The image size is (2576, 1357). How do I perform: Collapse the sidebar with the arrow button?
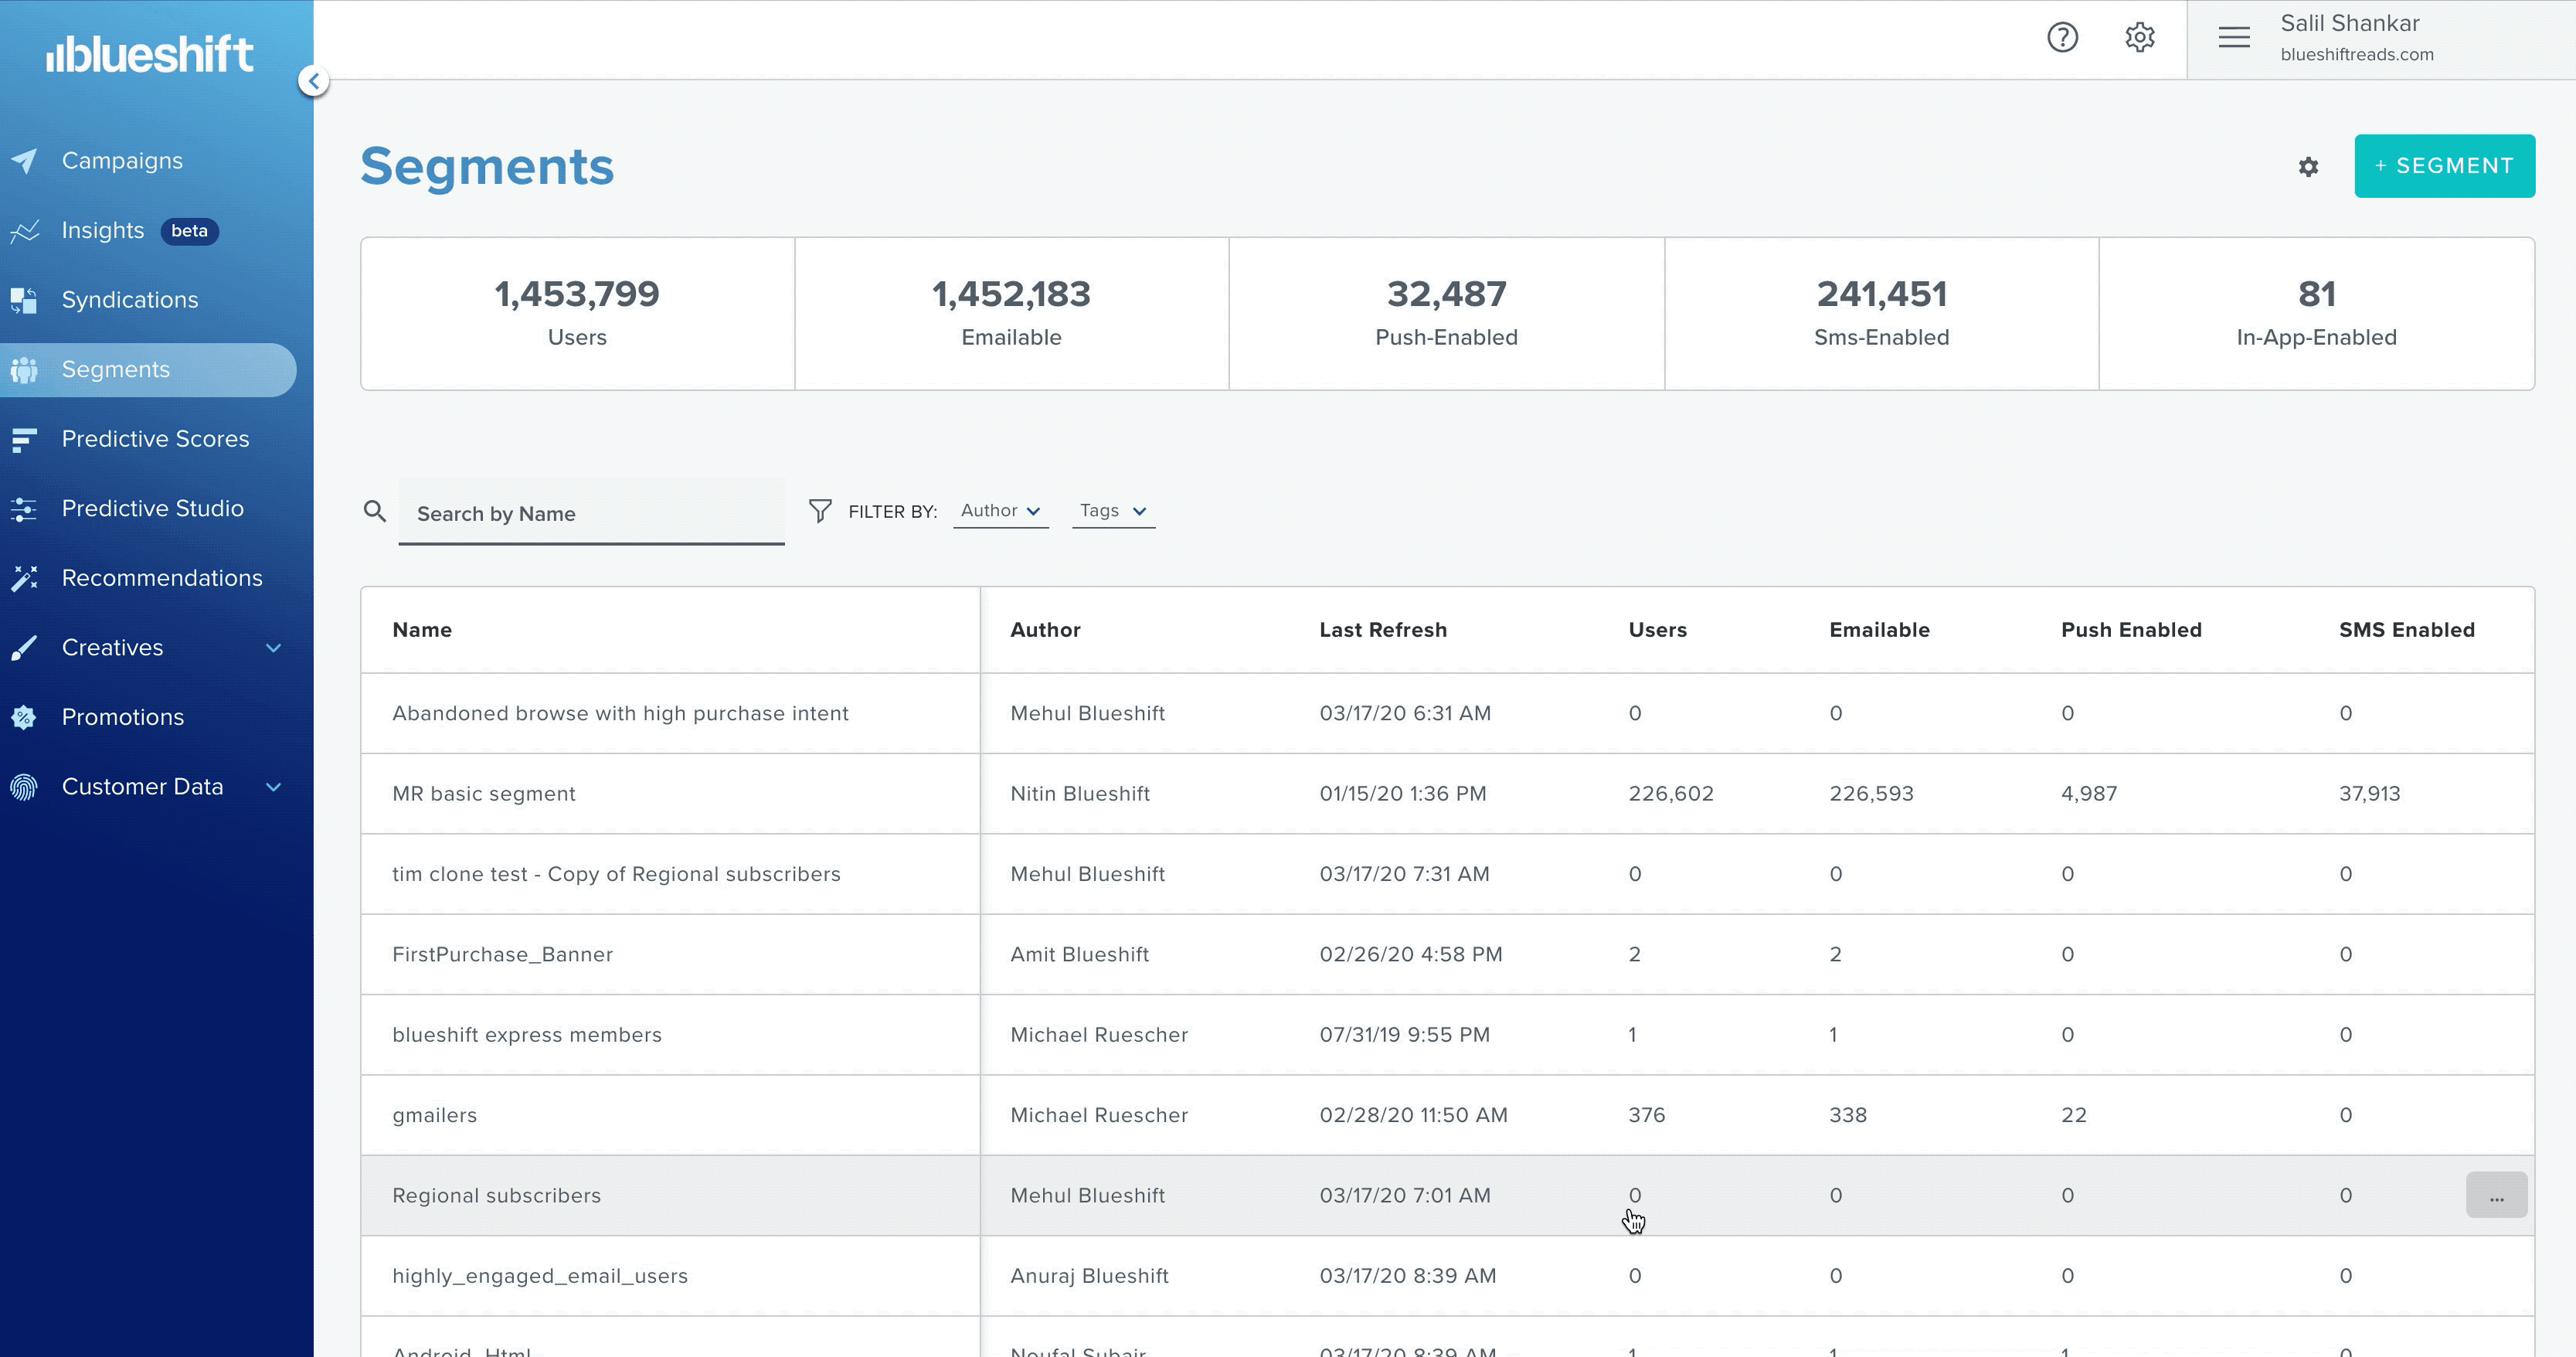click(x=313, y=81)
